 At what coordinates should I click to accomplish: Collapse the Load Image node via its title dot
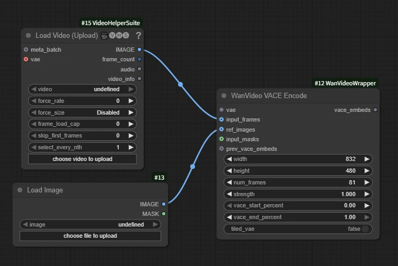[20, 190]
